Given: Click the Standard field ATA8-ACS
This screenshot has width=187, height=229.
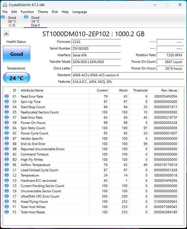Looking at the screenshot, I should 128,75.
